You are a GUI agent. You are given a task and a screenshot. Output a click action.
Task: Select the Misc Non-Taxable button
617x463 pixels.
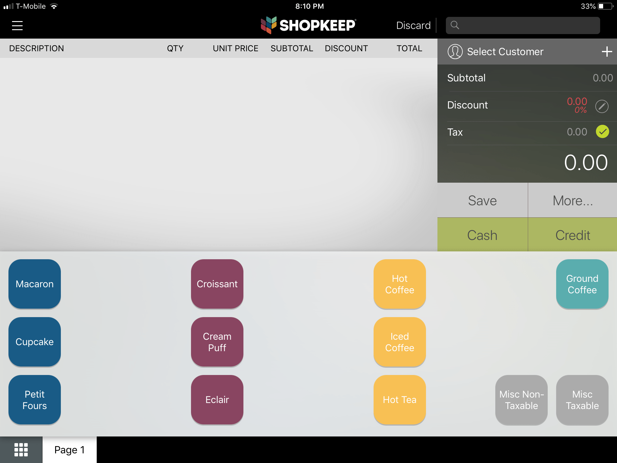click(521, 400)
